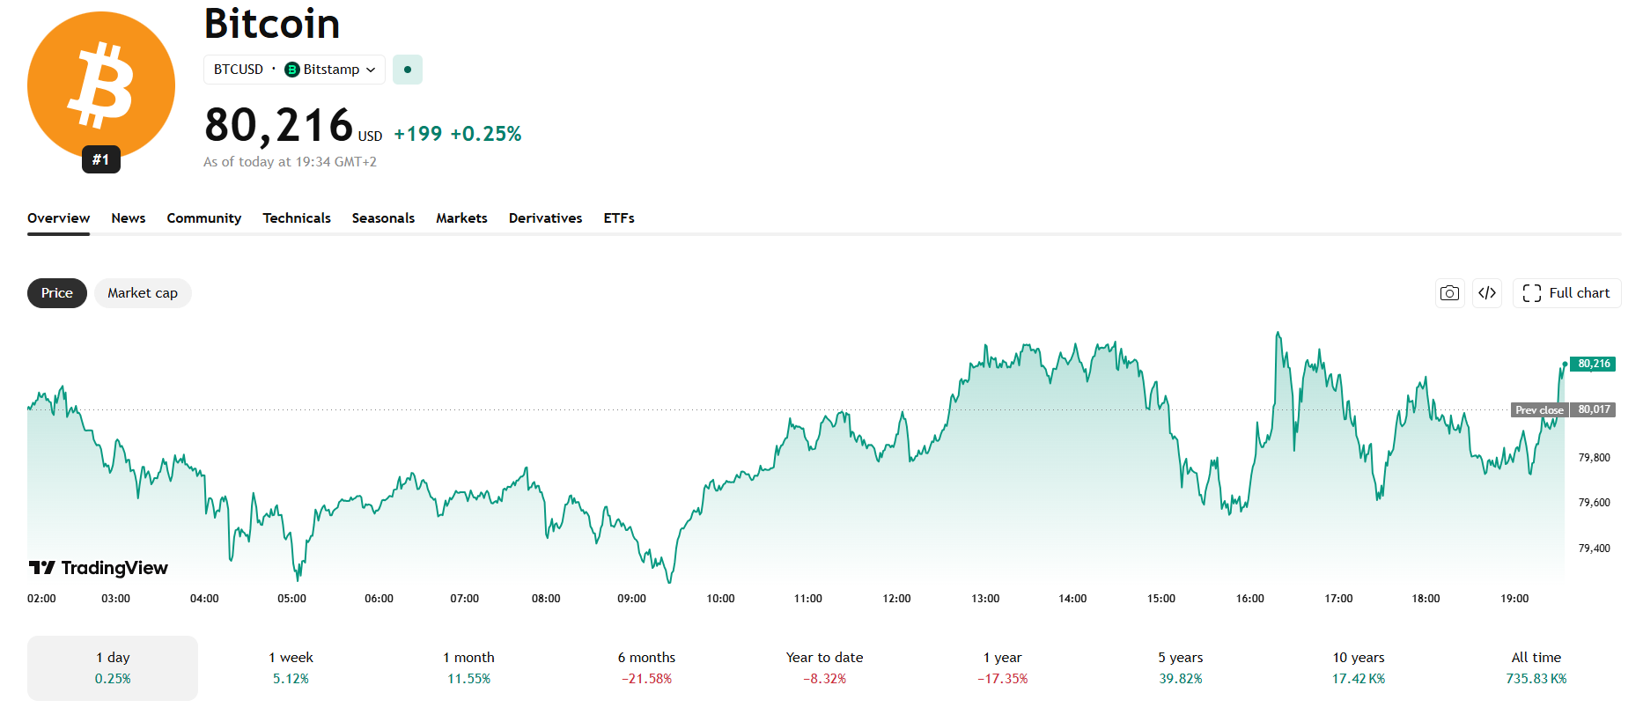Go to the Markets tab

(461, 218)
